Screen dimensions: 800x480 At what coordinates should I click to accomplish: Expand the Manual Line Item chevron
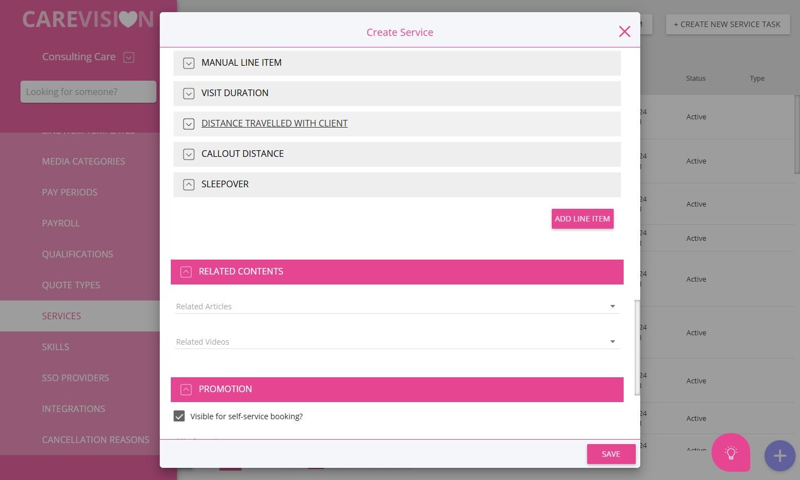189,63
